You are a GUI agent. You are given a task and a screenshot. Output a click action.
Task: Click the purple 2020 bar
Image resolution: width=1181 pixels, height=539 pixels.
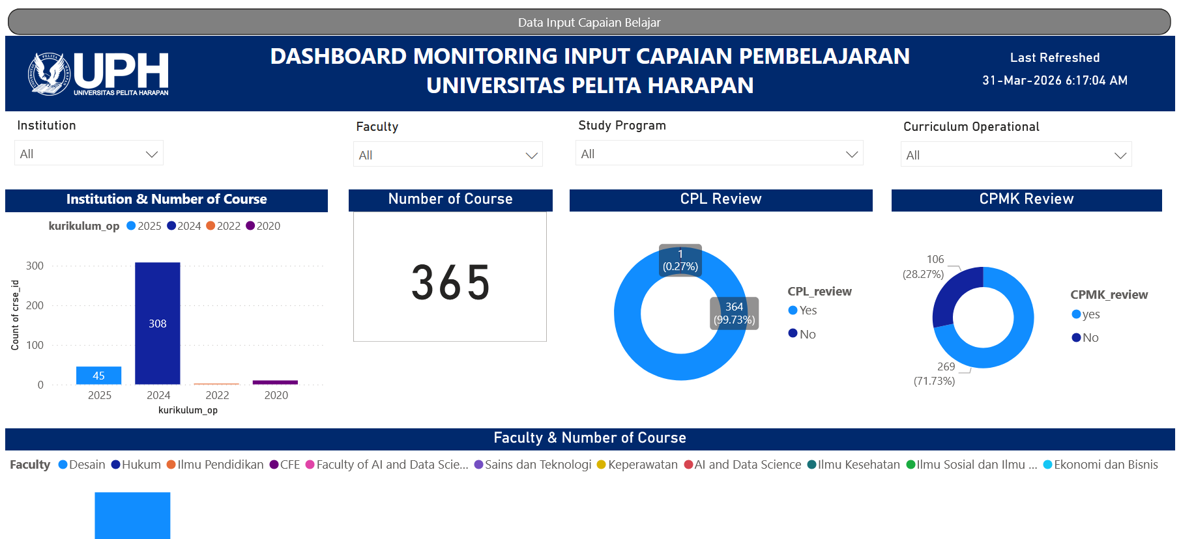point(275,382)
